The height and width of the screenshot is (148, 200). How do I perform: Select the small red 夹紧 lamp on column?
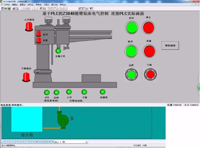click(x=39, y=40)
